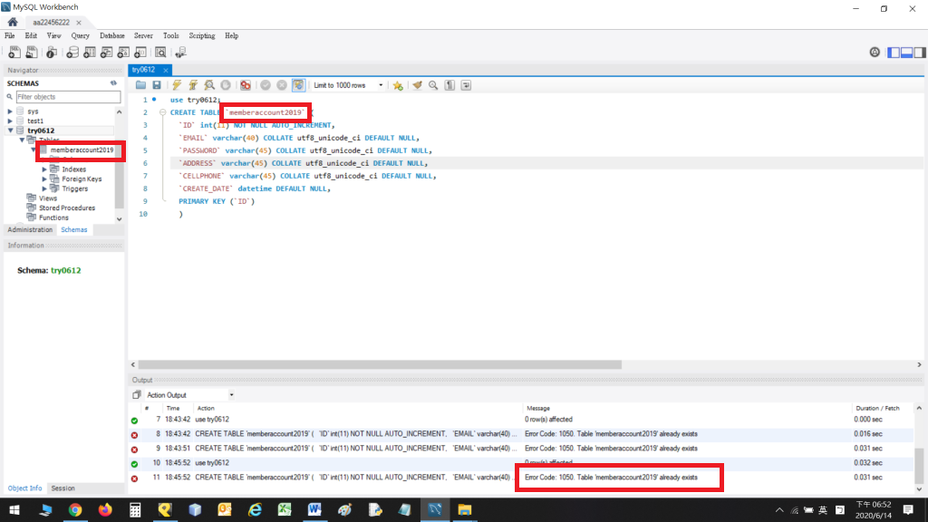Select output row 11 error message
Viewport: 928px width, 522px height.
[611, 477]
